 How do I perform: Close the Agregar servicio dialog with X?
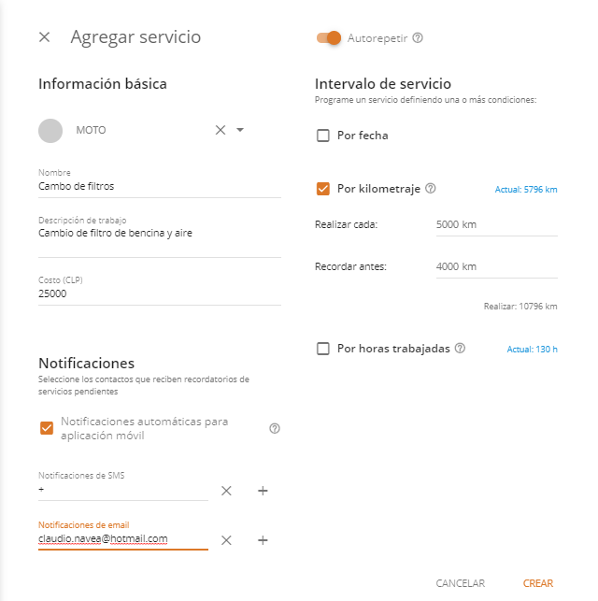(45, 37)
